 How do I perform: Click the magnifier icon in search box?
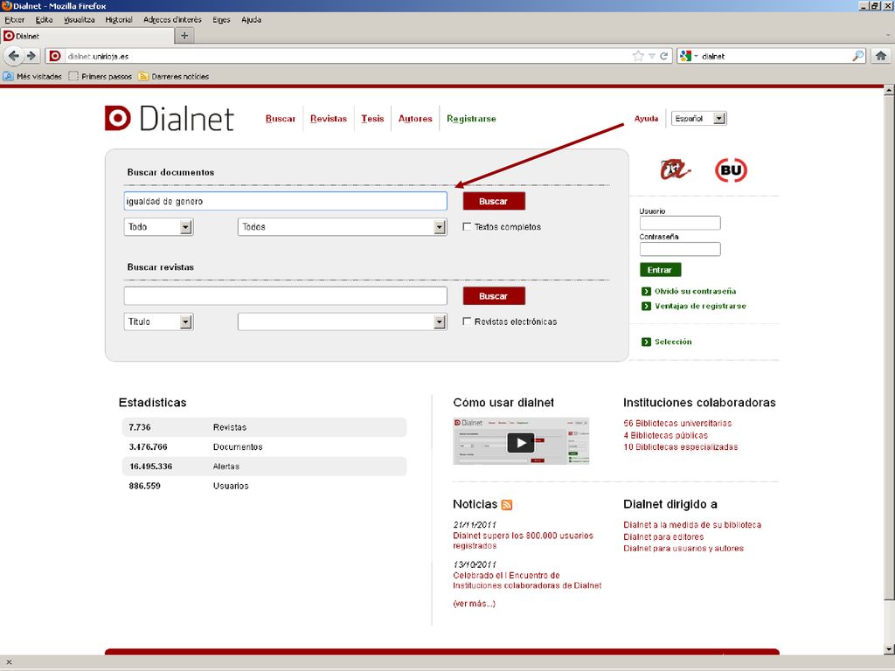click(x=858, y=56)
